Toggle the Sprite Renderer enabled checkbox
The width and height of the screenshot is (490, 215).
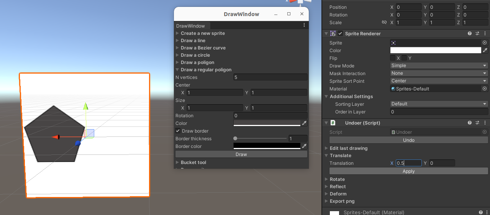pyautogui.click(x=340, y=34)
